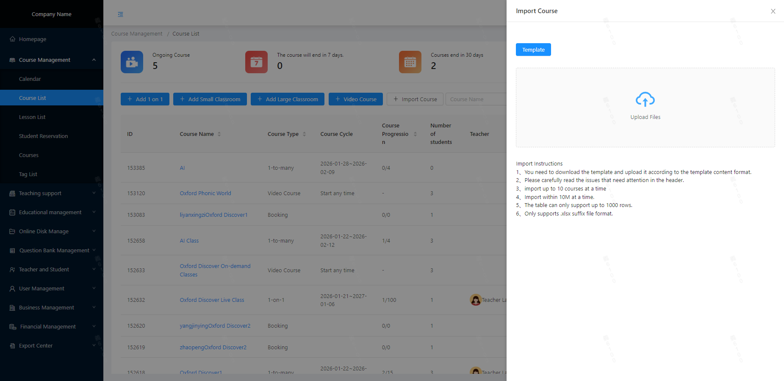Sort by Course Type column
The width and height of the screenshot is (784, 381).
(304, 134)
